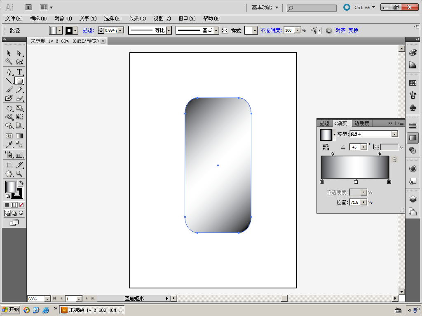Viewport: 422px width, 316px height.
Task: Select the Type tool
Action: (19, 72)
